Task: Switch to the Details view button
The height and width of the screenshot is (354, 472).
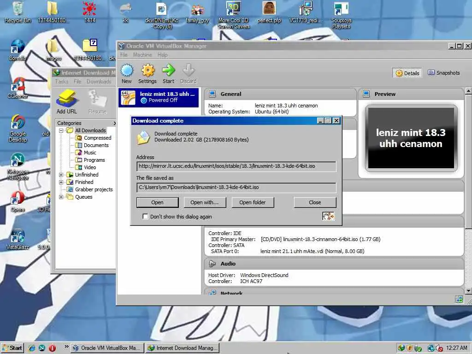Action: click(x=407, y=73)
